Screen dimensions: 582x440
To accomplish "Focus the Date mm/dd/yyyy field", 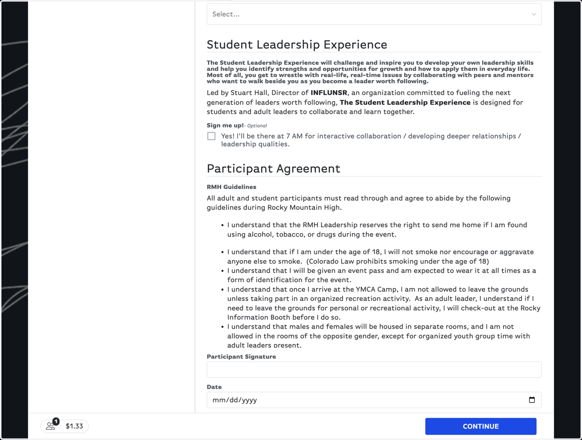I will [x=374, y=400].
